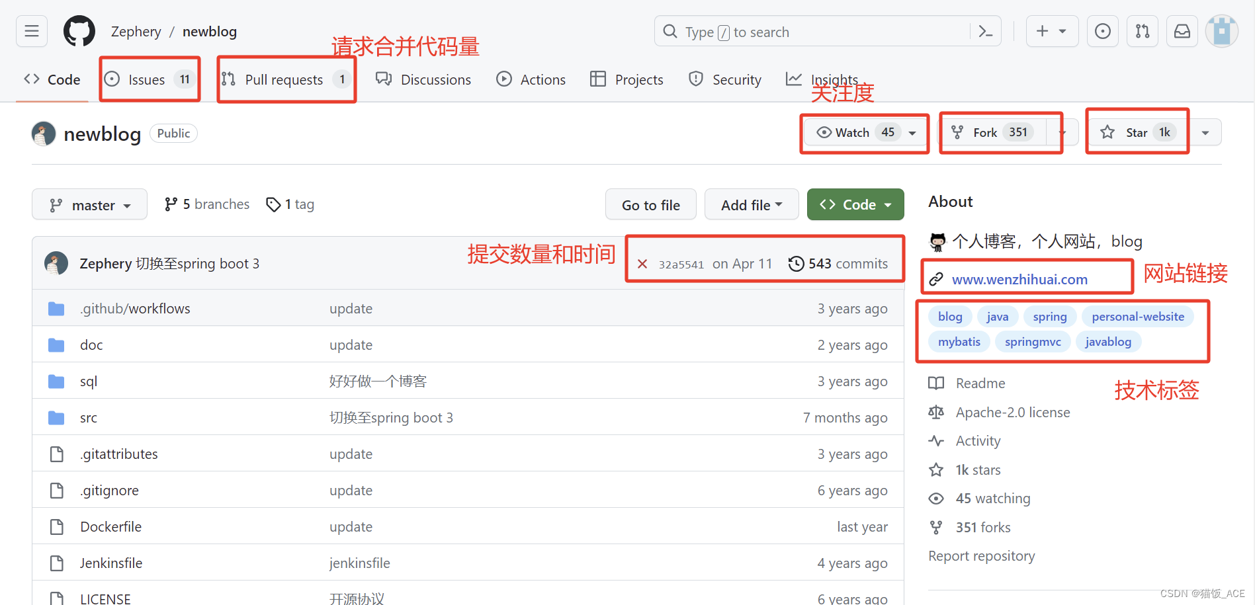
Task: Click the GitHub octocat logo
Action: [79, 31]
